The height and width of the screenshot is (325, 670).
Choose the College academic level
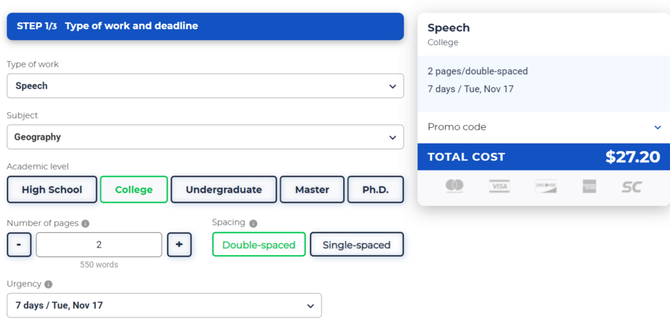[x=134, y=190]
